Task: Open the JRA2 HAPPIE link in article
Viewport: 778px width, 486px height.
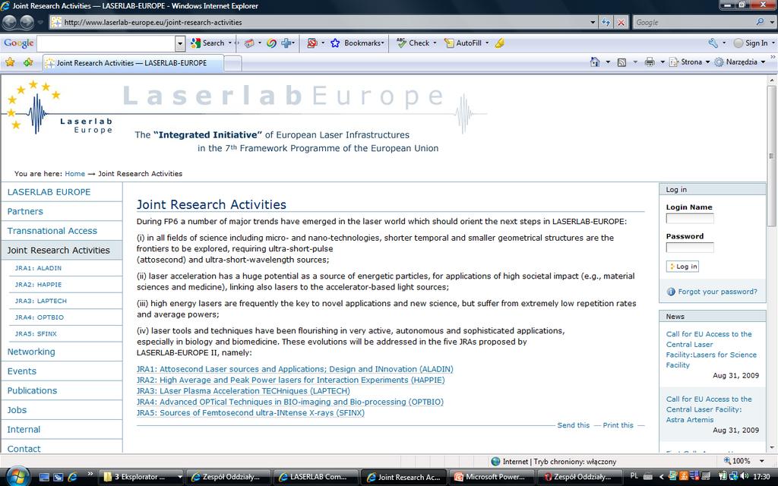Action: coord(291,380)
